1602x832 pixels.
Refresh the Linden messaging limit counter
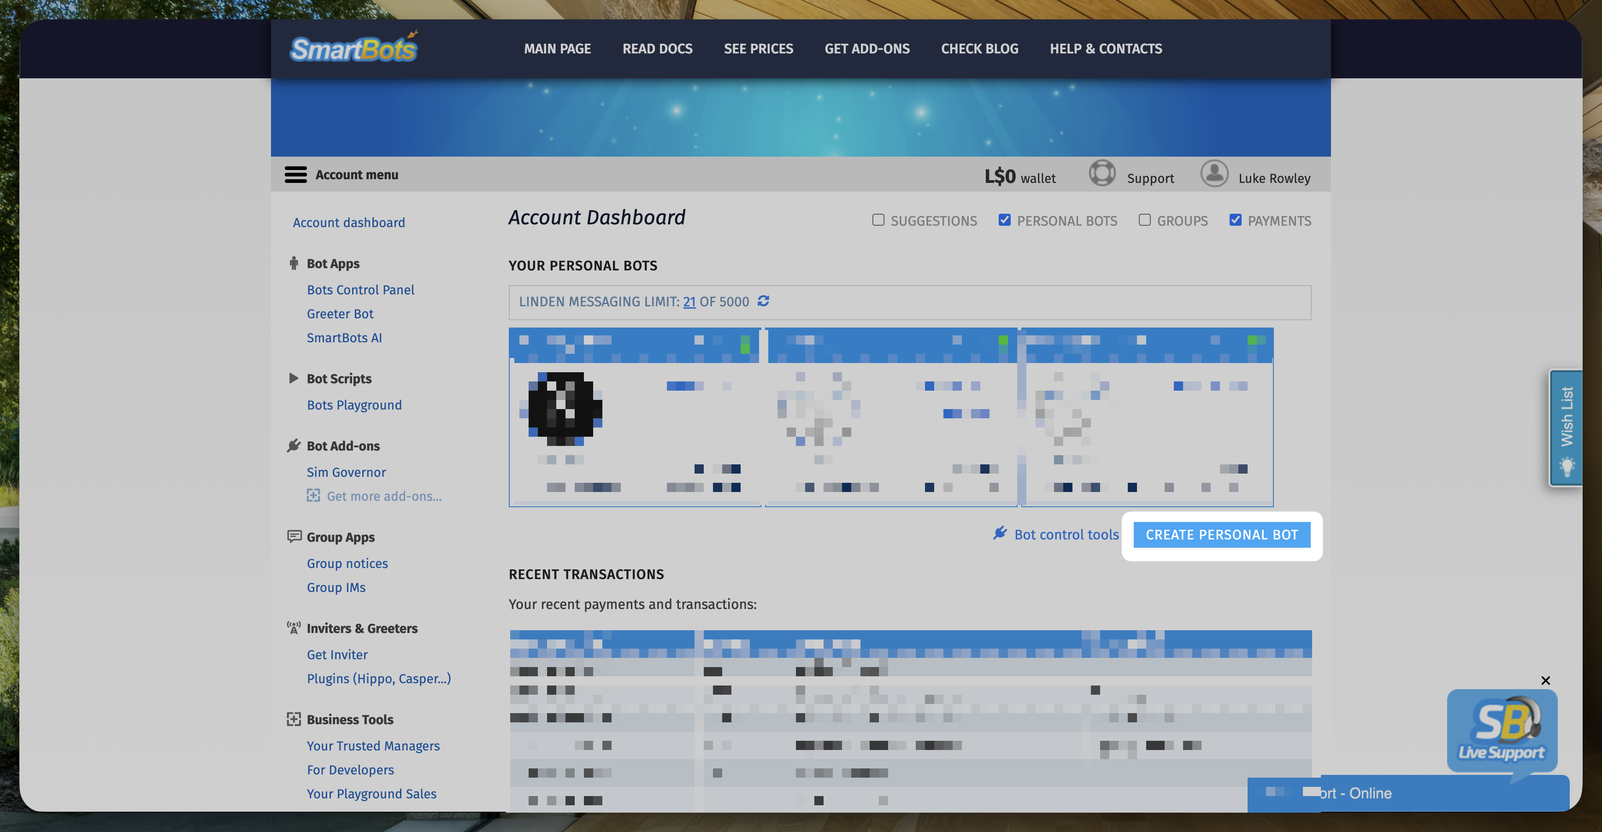763,301
